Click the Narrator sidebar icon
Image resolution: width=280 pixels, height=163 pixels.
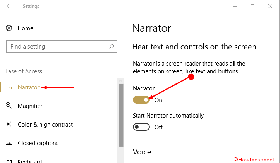tap(9, 87)
